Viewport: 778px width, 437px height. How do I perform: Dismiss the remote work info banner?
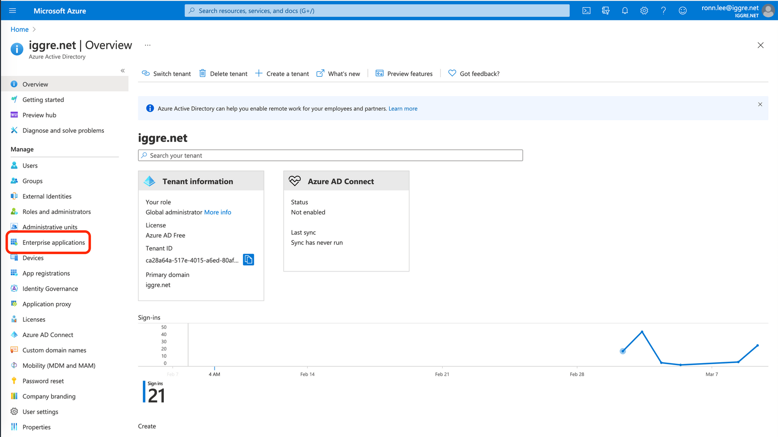[760, 104]
